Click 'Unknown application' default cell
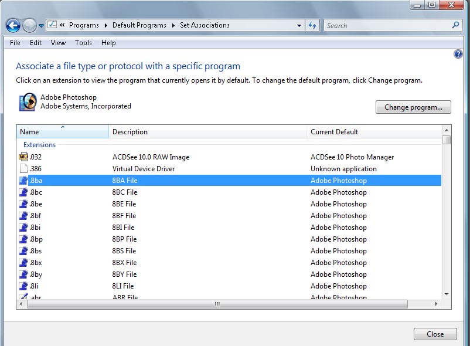 [x=343, y=168]
